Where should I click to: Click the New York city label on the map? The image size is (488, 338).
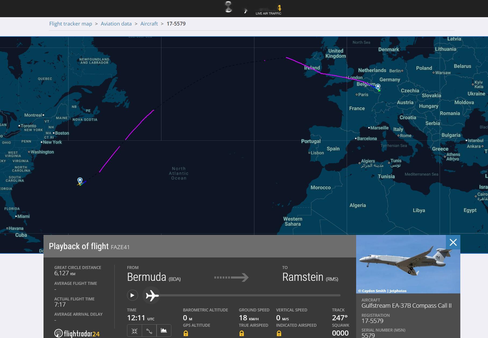coord(52,142)
